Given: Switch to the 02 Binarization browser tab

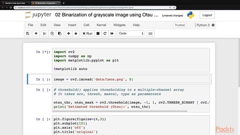Looking at the screenshot, I should tap(45, 3).
